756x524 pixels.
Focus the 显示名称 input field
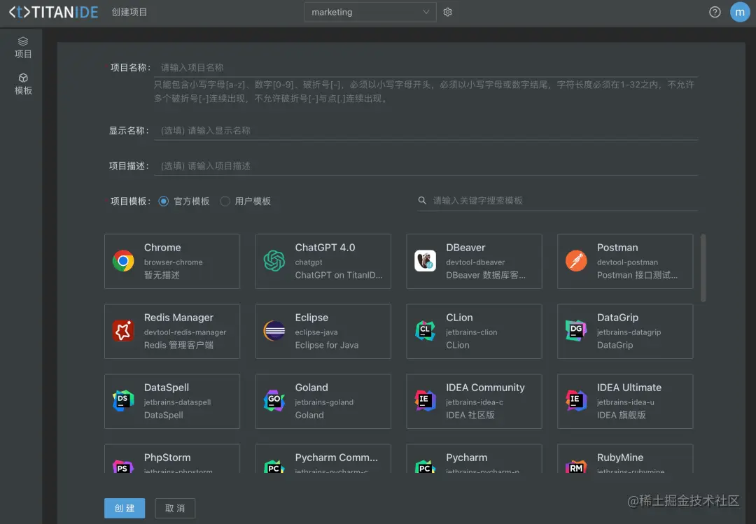click(x=426, y=131)
